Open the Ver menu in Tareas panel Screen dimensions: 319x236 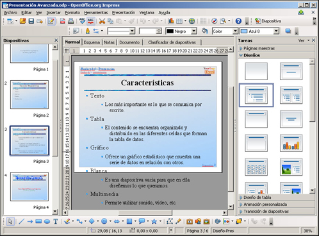(304, 40)
